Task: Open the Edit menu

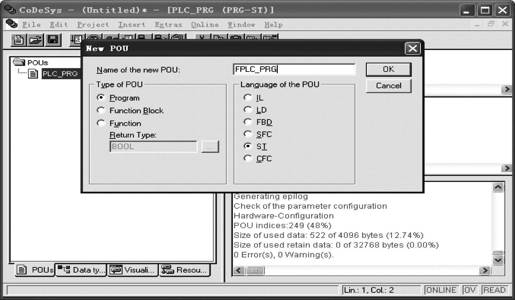Action: tap(58, 25)
